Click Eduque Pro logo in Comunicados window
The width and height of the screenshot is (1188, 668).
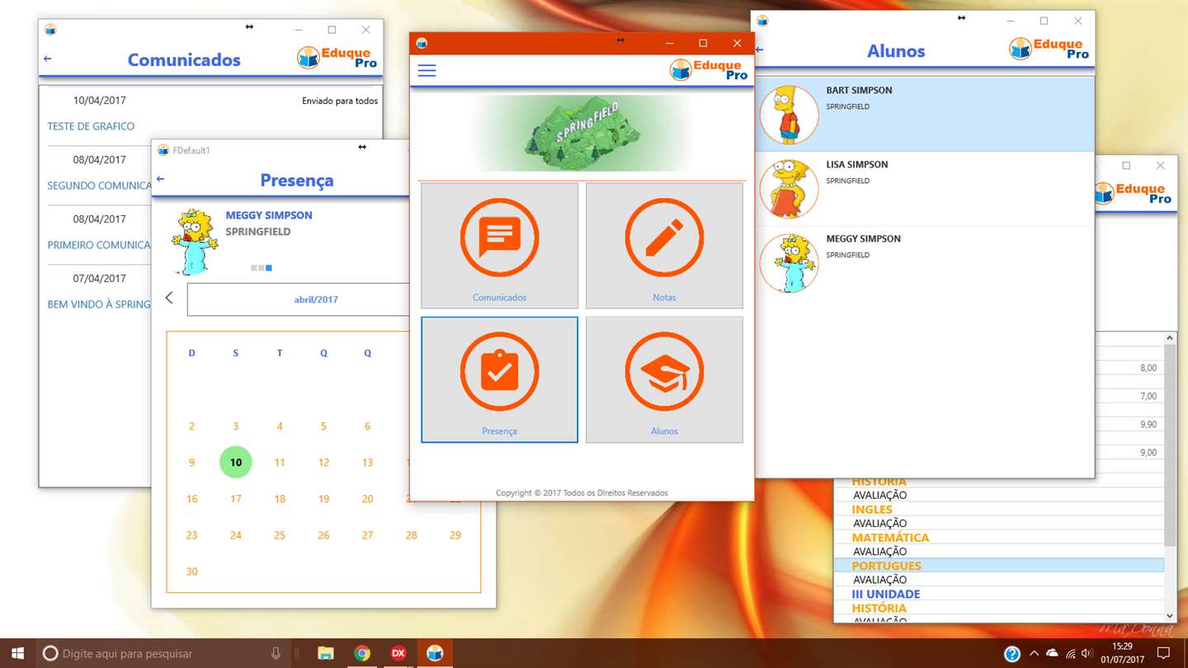pos(337,58)
